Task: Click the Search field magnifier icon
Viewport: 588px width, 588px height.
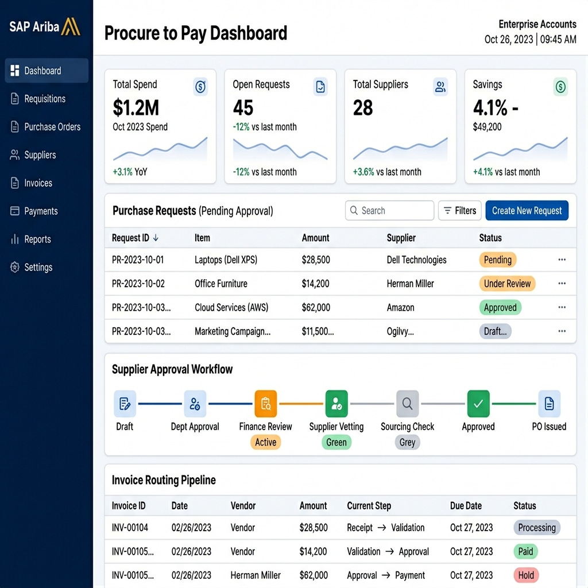Action: [354, 210]
